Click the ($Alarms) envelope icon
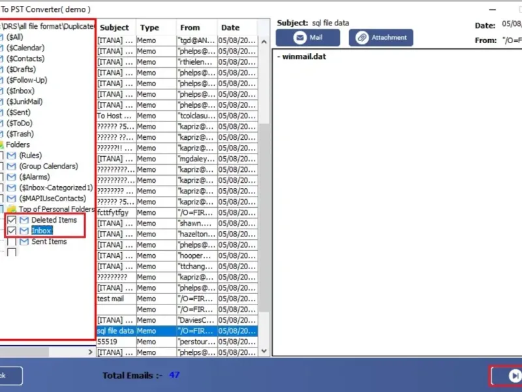Screen dimensions: 522x392 (x=11, y=176)
